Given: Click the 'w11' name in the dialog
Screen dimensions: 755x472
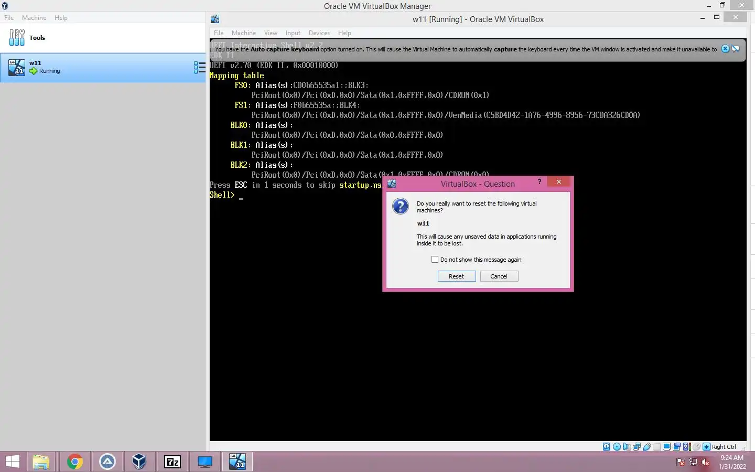Looking at the screenshot, I should (423, 223).
